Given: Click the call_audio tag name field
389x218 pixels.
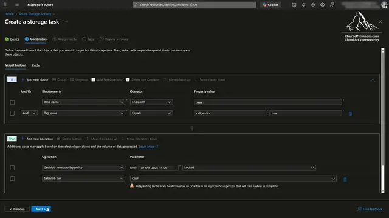Looking at the screenshot, I should tap(230, 113).
